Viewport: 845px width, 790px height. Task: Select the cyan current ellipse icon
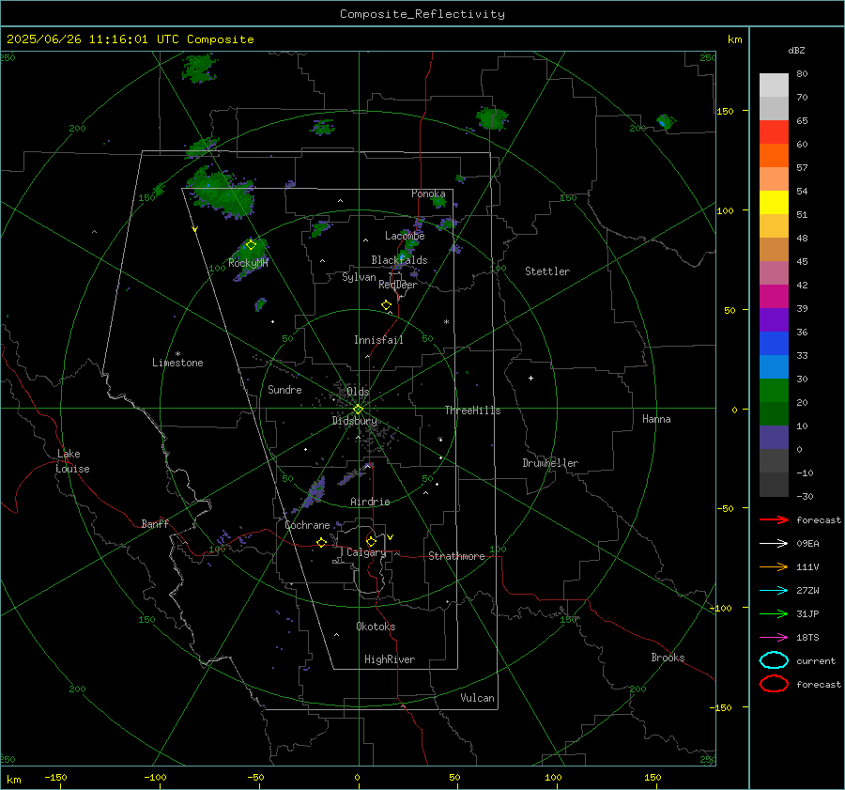click(x=774, y=660)
